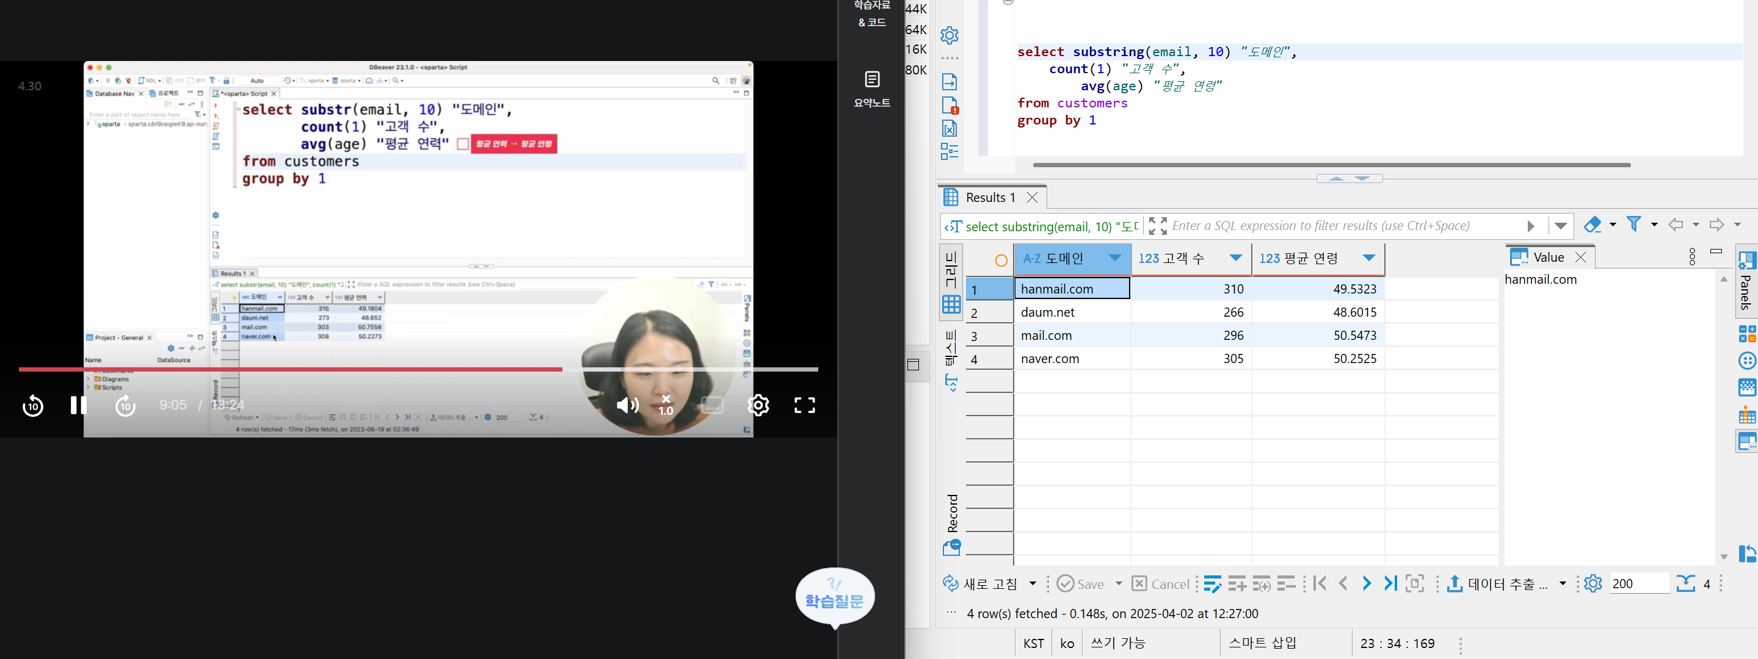Rewind the lecture video 10 seconds
Screen dimensions: 1758x659
point(33,405)
